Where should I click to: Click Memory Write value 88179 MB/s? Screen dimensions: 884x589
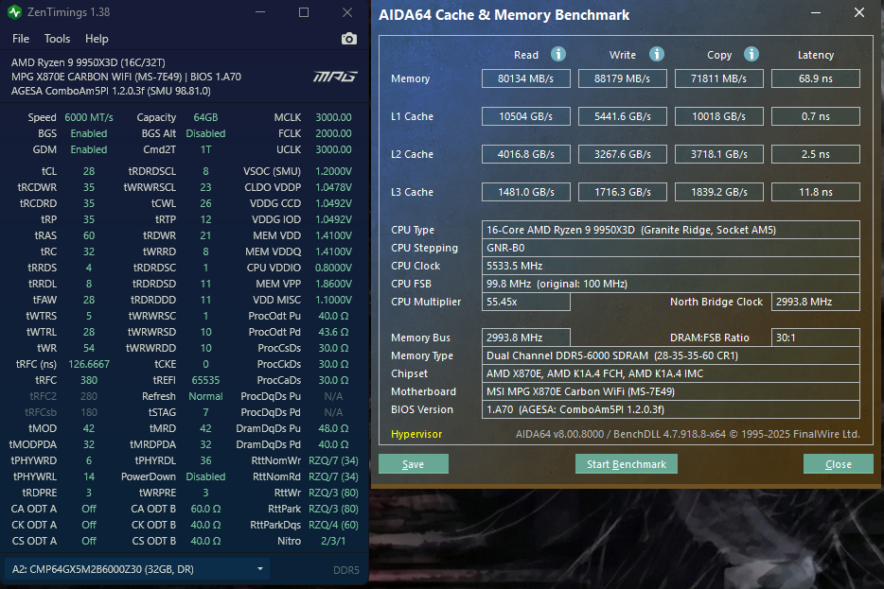pos(623,78)
